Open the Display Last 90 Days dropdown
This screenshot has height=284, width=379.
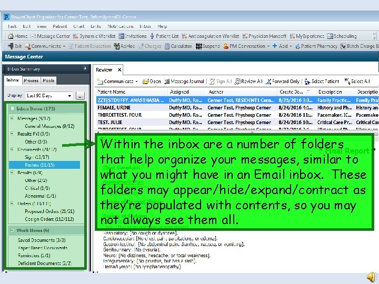[69, 96]
